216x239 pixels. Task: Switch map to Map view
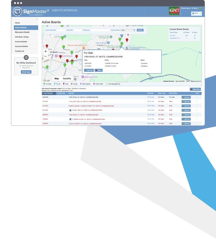[x=57, y=79]
